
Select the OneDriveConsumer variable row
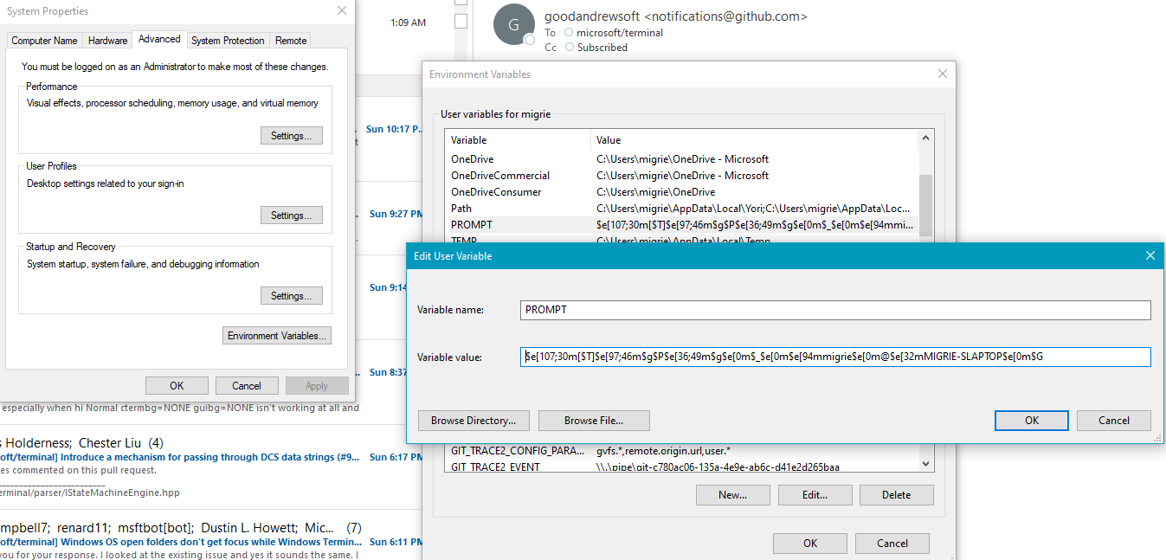tap(682, 192)
